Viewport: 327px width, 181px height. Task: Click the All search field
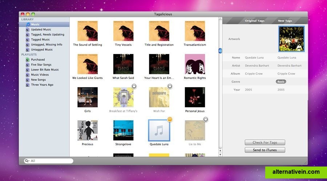coord(49,161)
